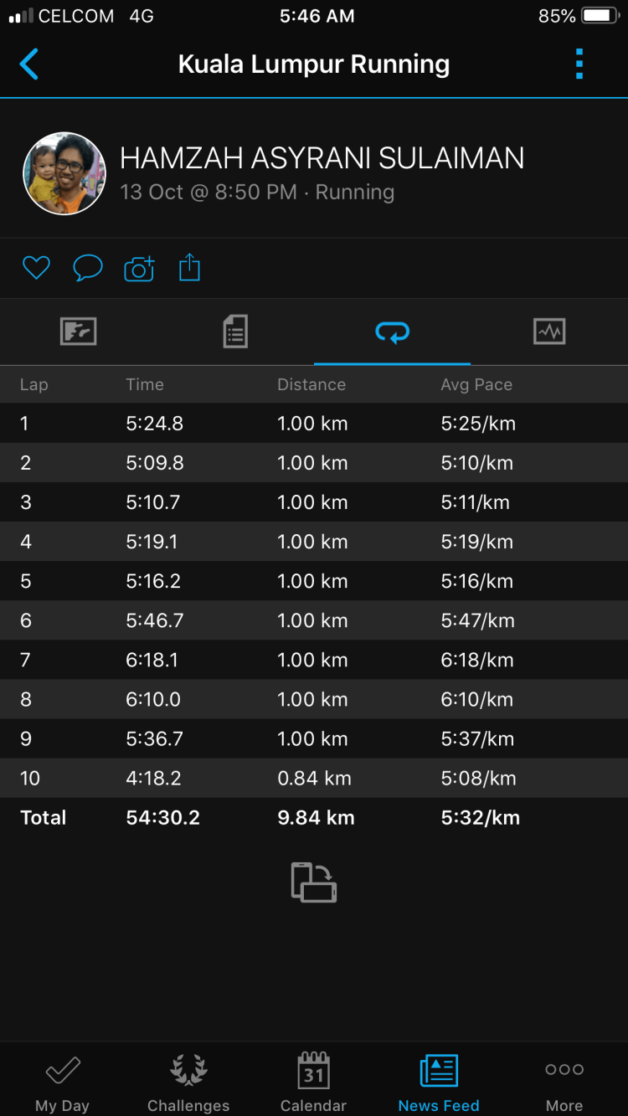Open the My Day tab
This screenshot has width=628, height=1116.
tap(62, 1082)
